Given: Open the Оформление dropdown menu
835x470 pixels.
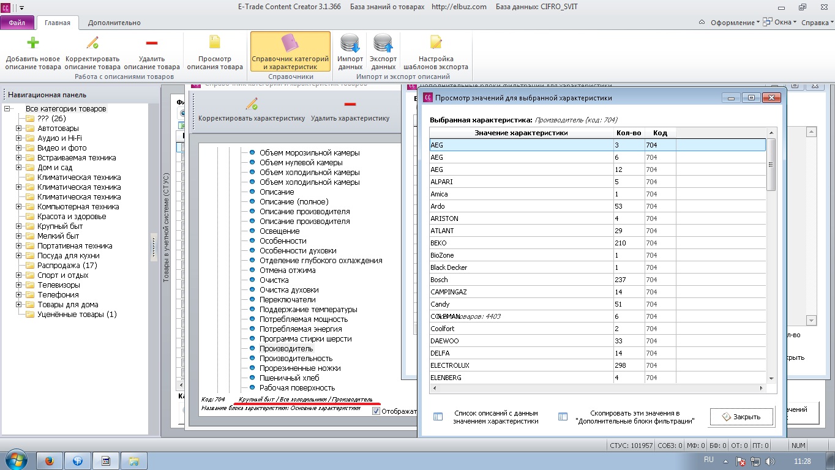Looking at the screenshot, I should click(x=735, y=23).
